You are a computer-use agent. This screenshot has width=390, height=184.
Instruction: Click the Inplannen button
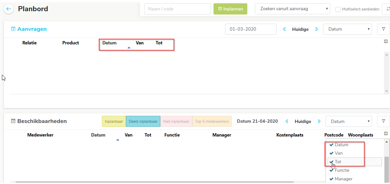click(230, 9)
